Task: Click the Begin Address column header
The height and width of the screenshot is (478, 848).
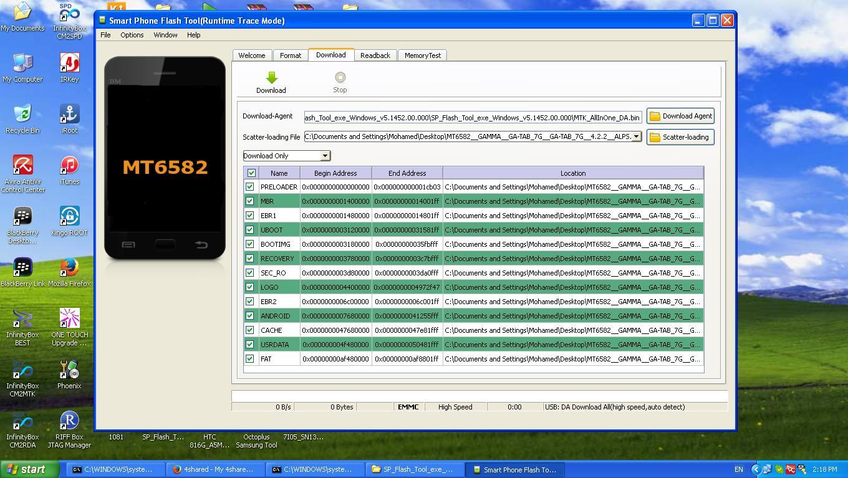Action: click(335, 173)
